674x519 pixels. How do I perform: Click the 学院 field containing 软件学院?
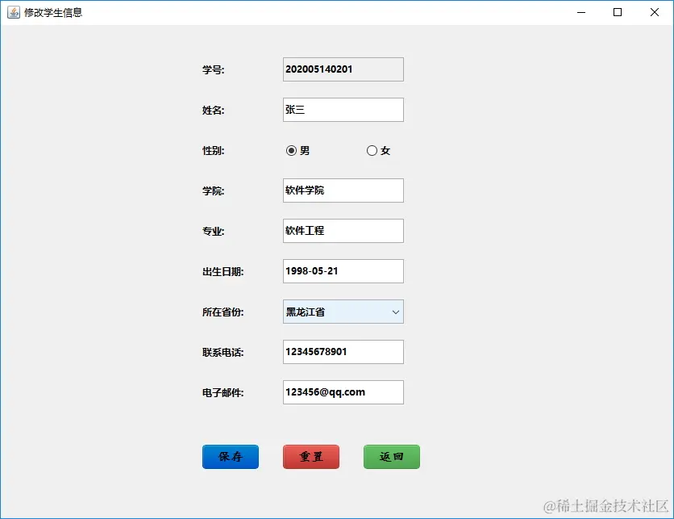(343, 190)
